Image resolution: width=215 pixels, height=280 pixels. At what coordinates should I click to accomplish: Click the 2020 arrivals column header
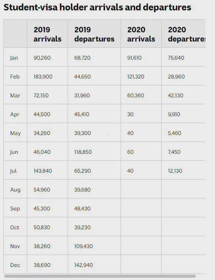pos(141,34)
